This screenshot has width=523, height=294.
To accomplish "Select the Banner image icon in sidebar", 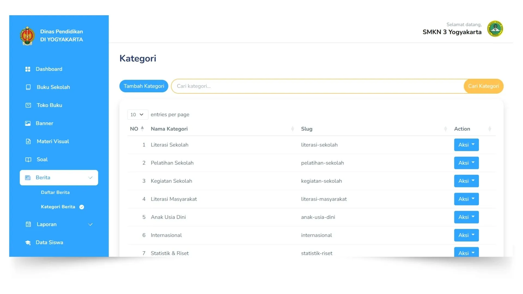I will (x=28, y=123).
